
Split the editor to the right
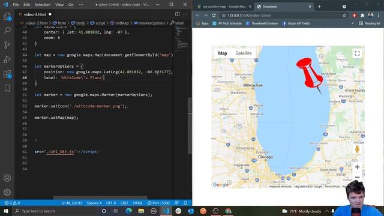[x=178, y=14]
